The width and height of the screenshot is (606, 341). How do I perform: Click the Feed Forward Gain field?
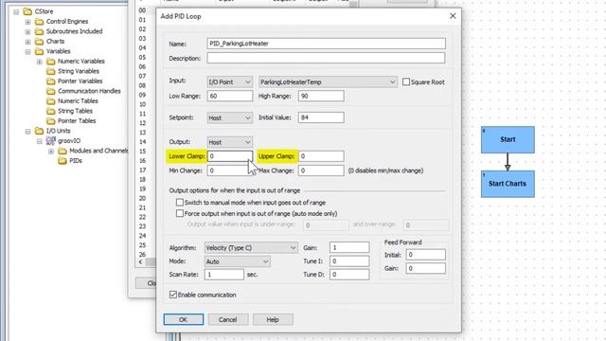pyautogui.click(x=425, y=268)
